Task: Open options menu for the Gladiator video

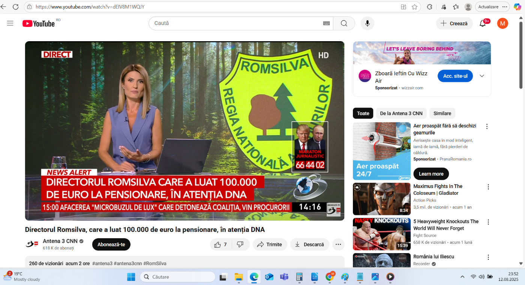Action: (x=488, y=187)
